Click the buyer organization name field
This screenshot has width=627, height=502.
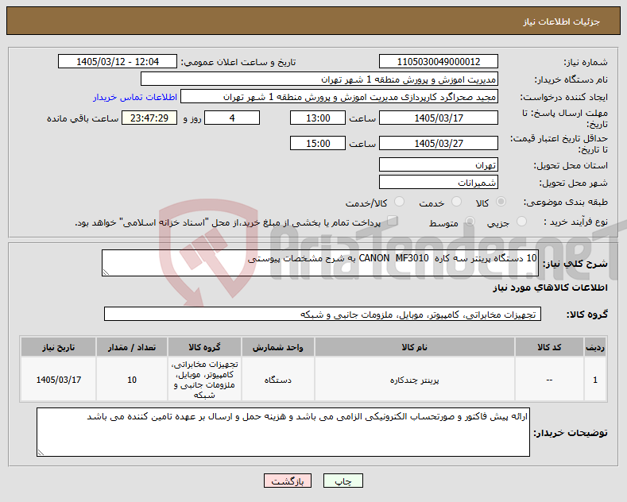[319, 79]
